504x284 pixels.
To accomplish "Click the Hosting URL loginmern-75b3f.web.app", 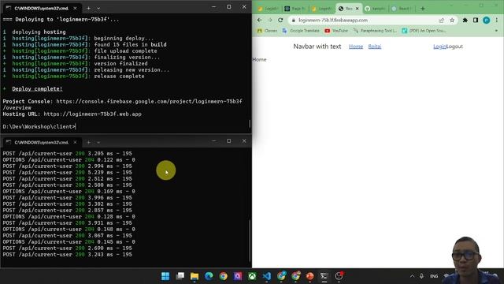I will pyautogui.click(x=93, y=114).
